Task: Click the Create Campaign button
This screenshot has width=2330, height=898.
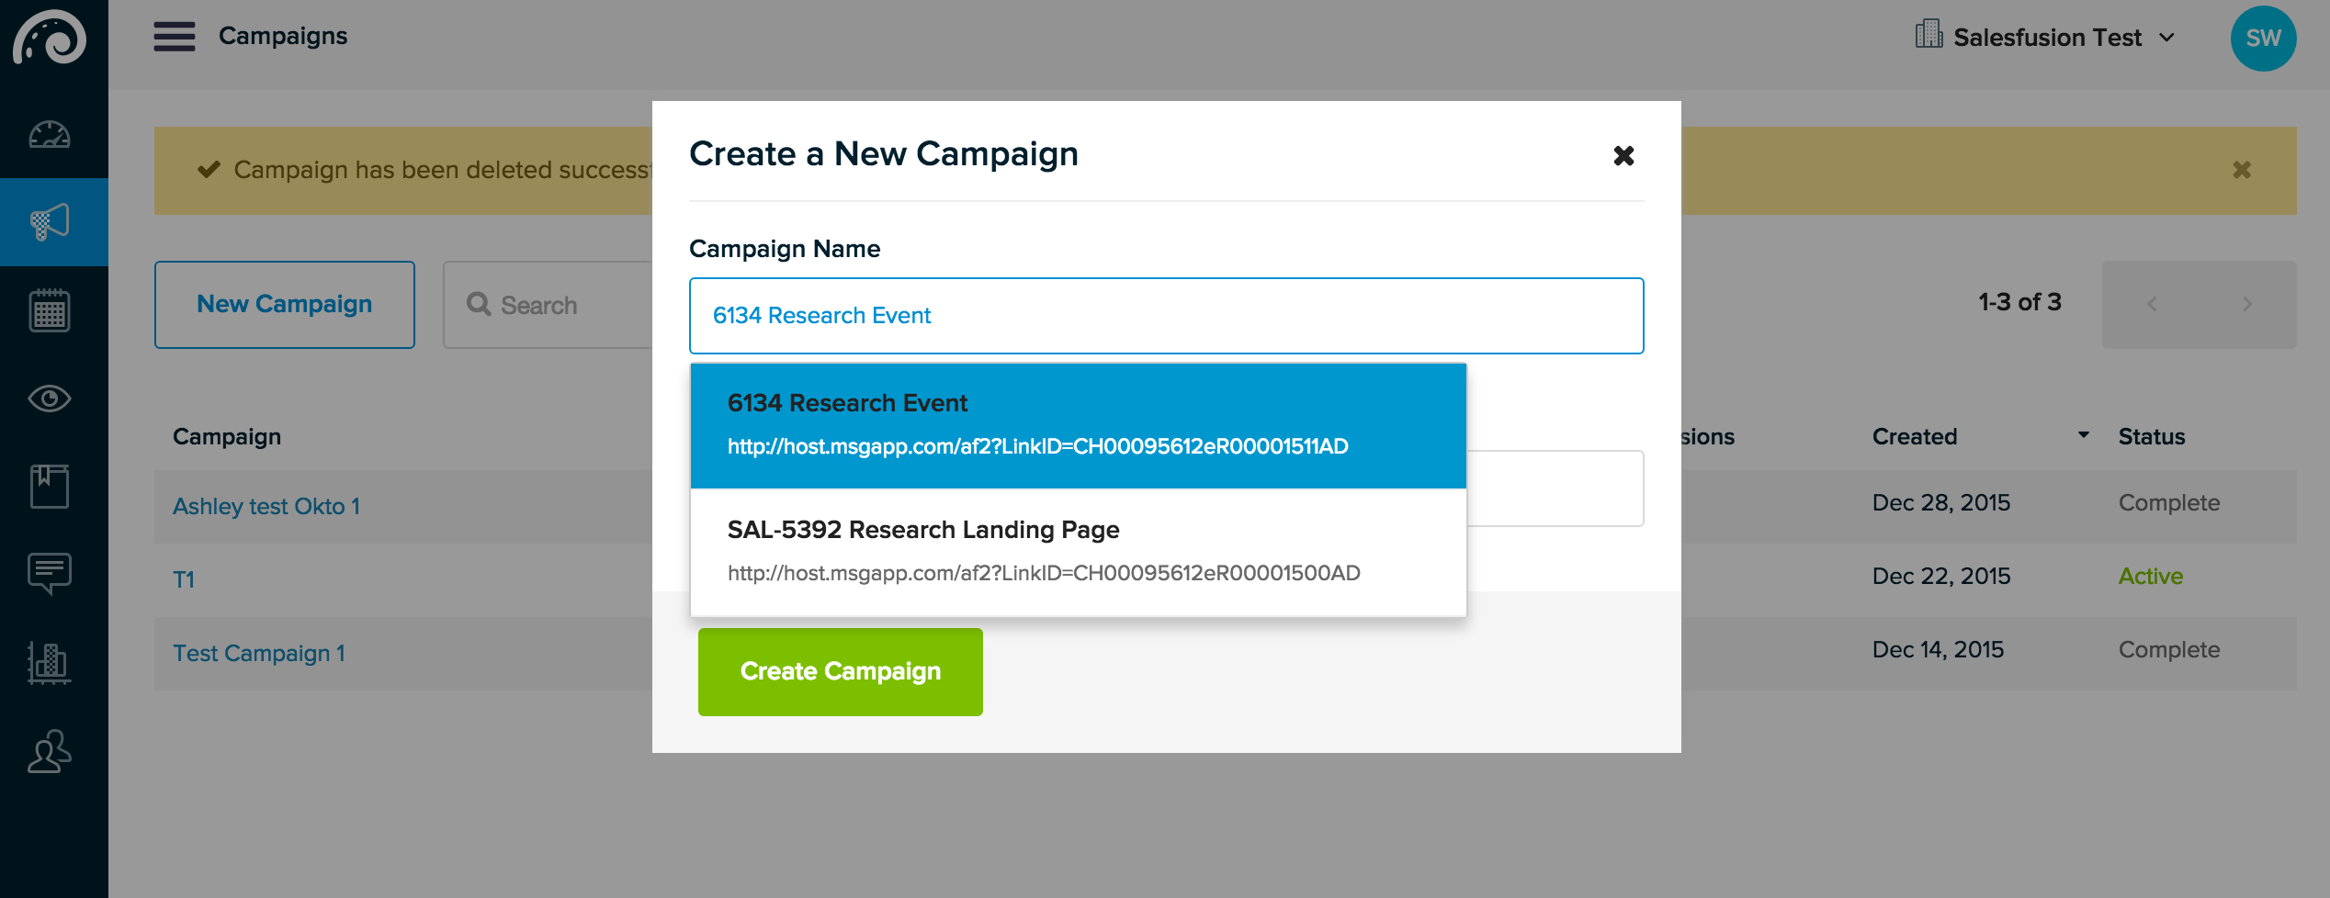Action: coord(841,672)
